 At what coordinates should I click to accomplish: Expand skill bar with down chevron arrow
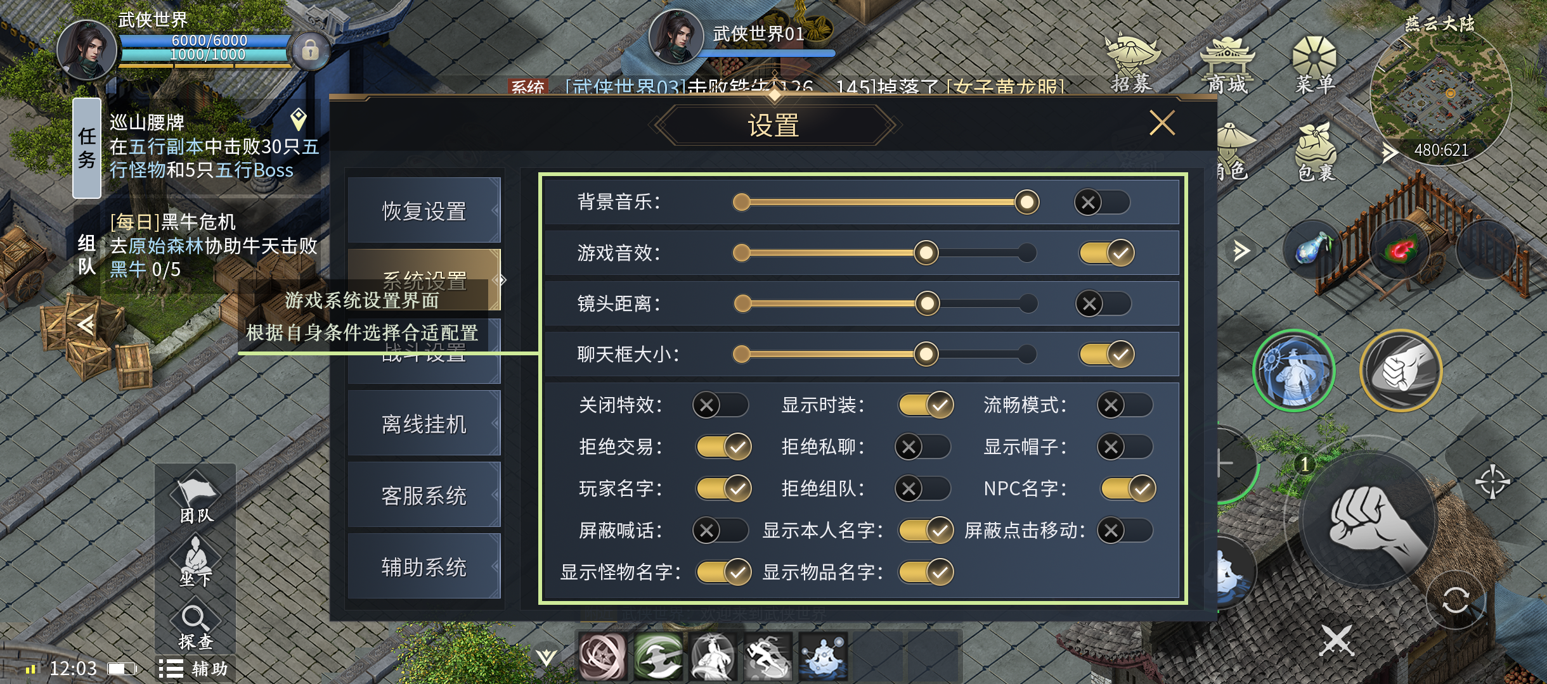[546, 657]
